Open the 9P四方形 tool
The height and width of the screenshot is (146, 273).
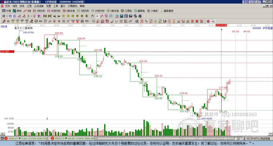(x=54, y=11)
